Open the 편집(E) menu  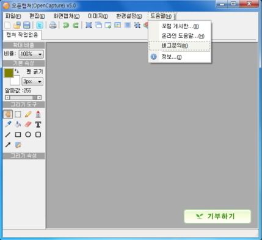coord(37,16)
